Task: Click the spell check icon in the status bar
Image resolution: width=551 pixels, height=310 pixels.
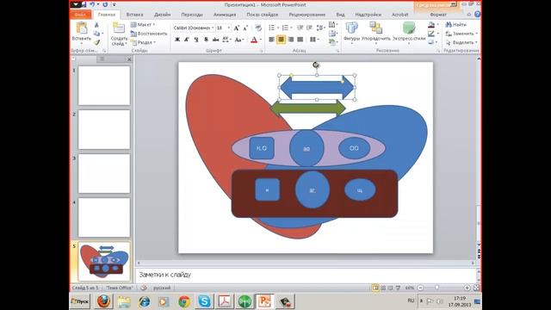Action: pyautogui.click(x=144, y=288)
